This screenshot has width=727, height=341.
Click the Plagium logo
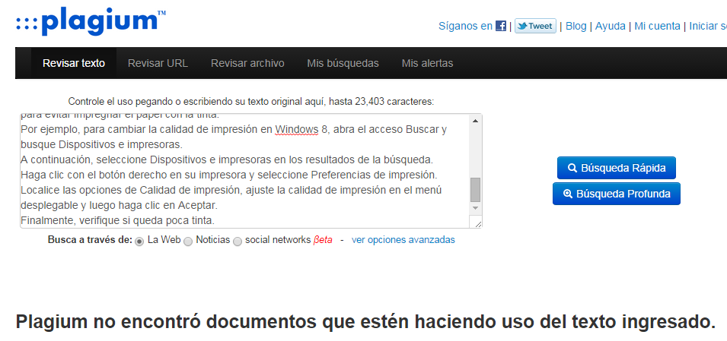coord(91,21)
